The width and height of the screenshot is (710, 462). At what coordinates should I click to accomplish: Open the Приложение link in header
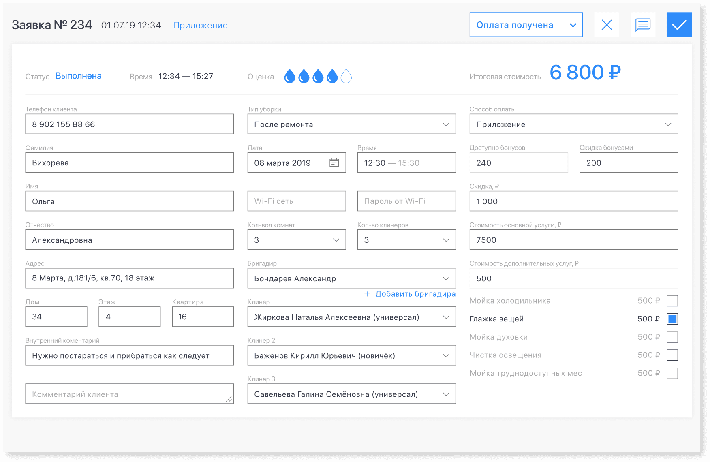pyautogui.click(x=200, y=25)
